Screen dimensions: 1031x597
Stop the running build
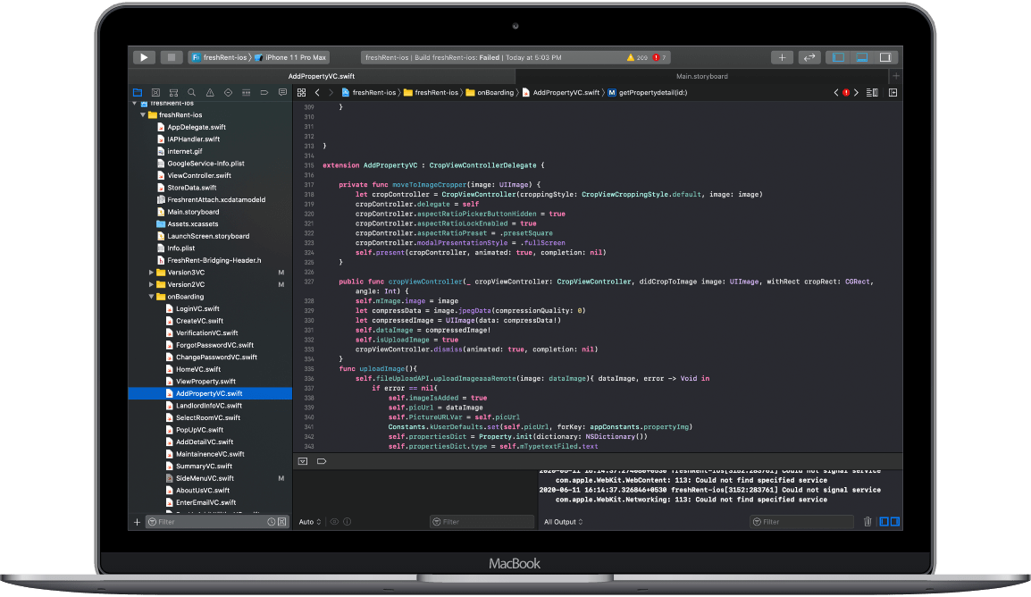coord(171,57)
